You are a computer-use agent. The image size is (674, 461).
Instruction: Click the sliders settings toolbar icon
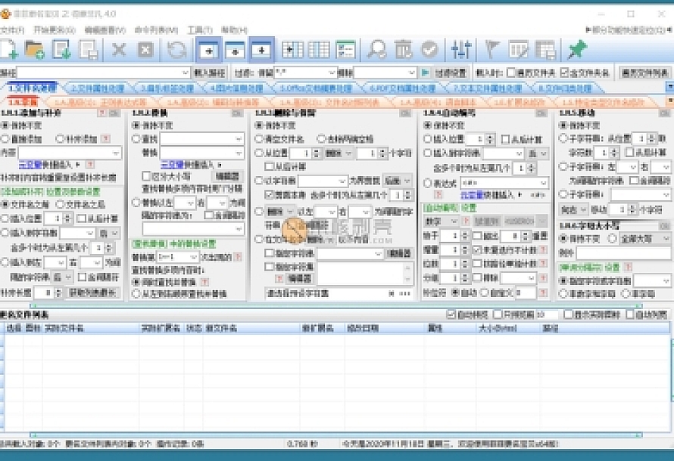[x=460, y=50]
